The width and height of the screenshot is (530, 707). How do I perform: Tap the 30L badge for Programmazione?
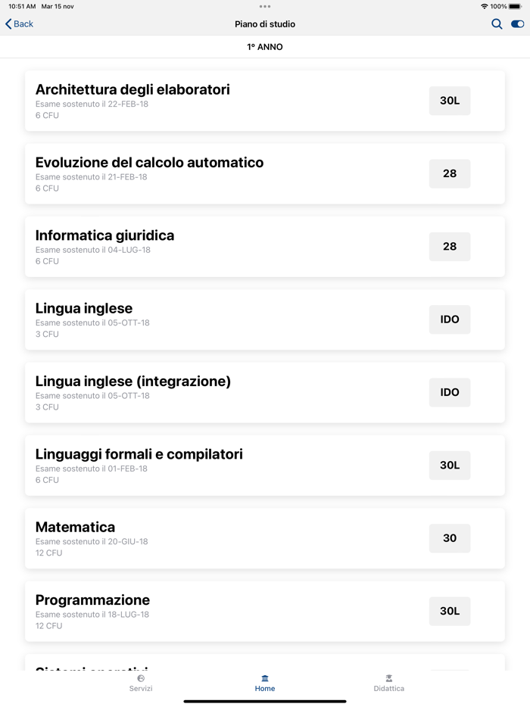tap(449, 611)
